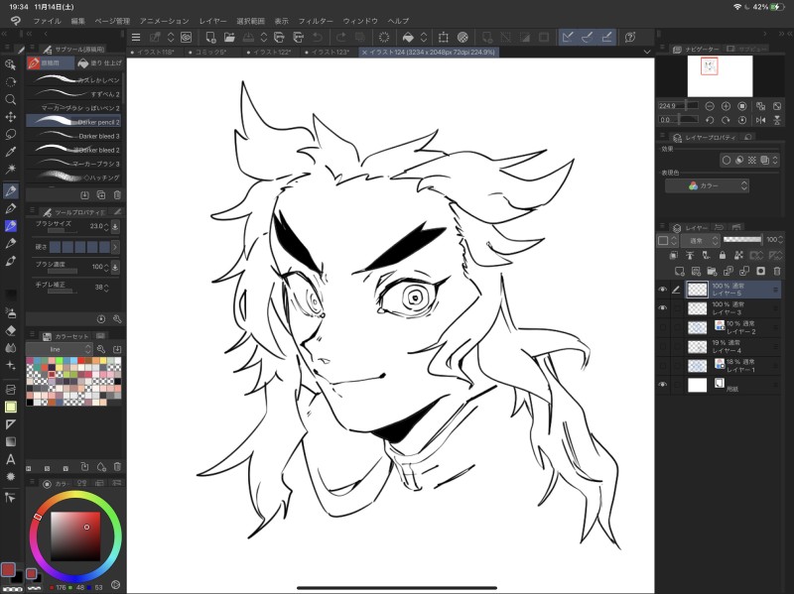Switch to the イラスト123 canvas tab

pyautogui.click(x=328, y=52)
